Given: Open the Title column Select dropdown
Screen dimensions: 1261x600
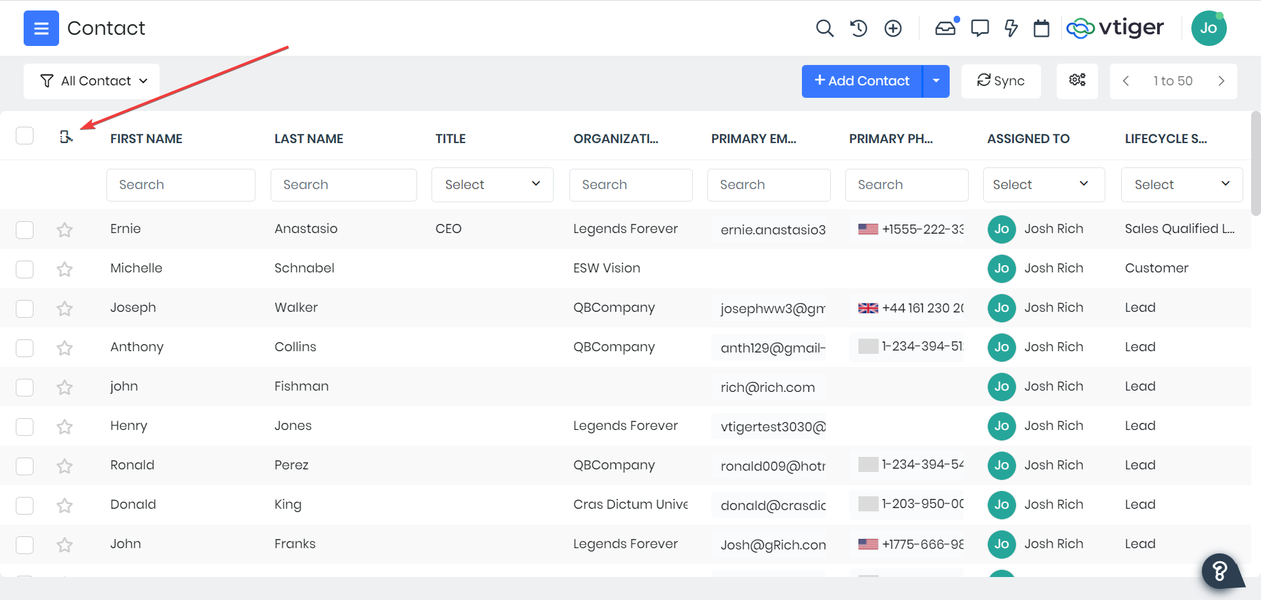Looking at the screenshot, I should 492,184.
